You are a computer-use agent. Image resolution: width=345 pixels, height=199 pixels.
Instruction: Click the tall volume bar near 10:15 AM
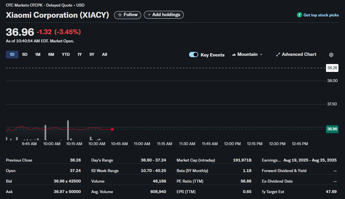point(68,130)
